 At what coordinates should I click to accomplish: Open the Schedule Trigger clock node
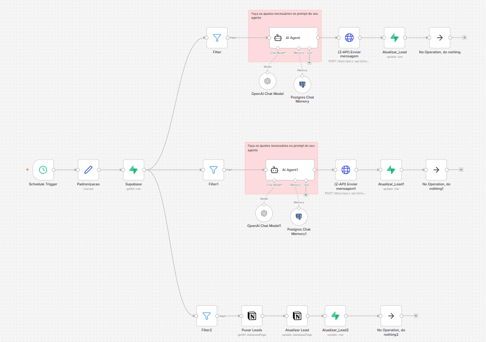(x=43, y=170)
